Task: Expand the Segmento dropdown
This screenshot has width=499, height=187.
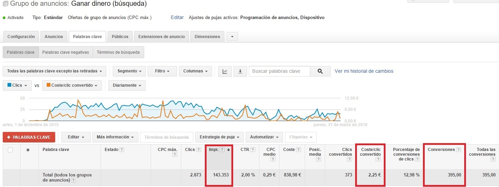Action: point(129,71)
